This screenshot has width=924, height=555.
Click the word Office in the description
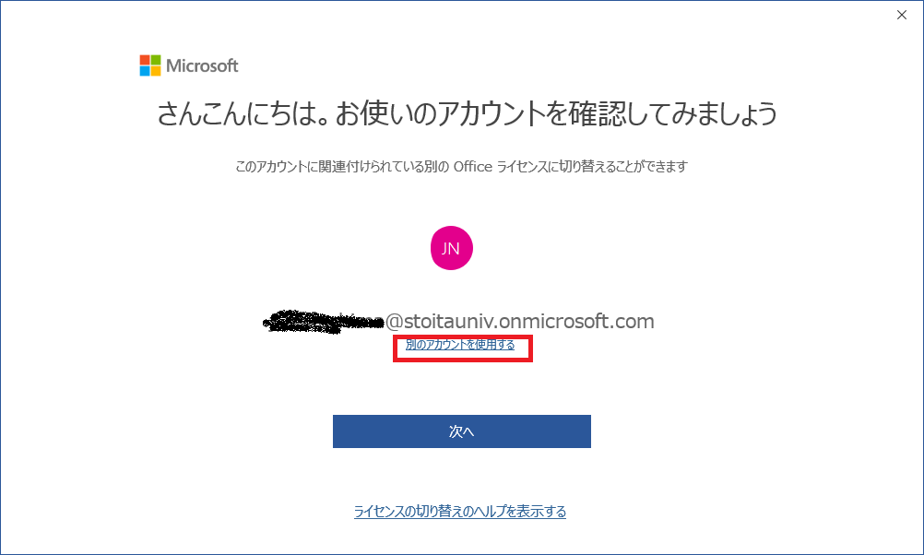coord(473,167)
